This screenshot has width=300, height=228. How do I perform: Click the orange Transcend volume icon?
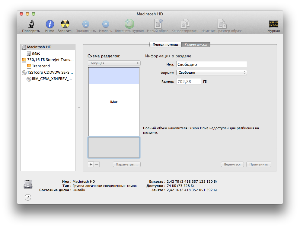(x=29, y=66)
